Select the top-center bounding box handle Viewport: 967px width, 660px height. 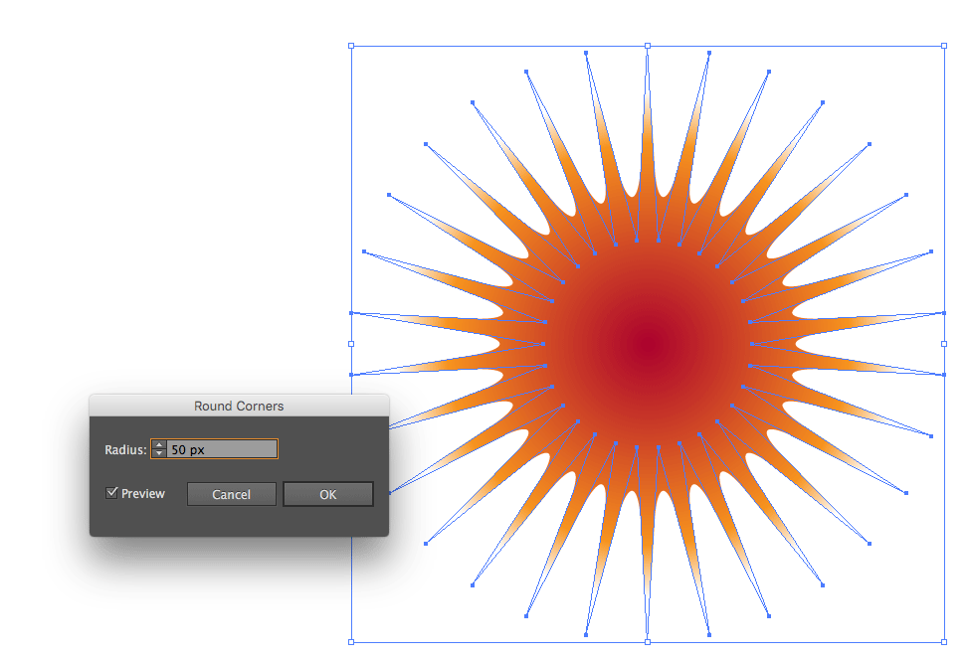(x=648, y=46)
